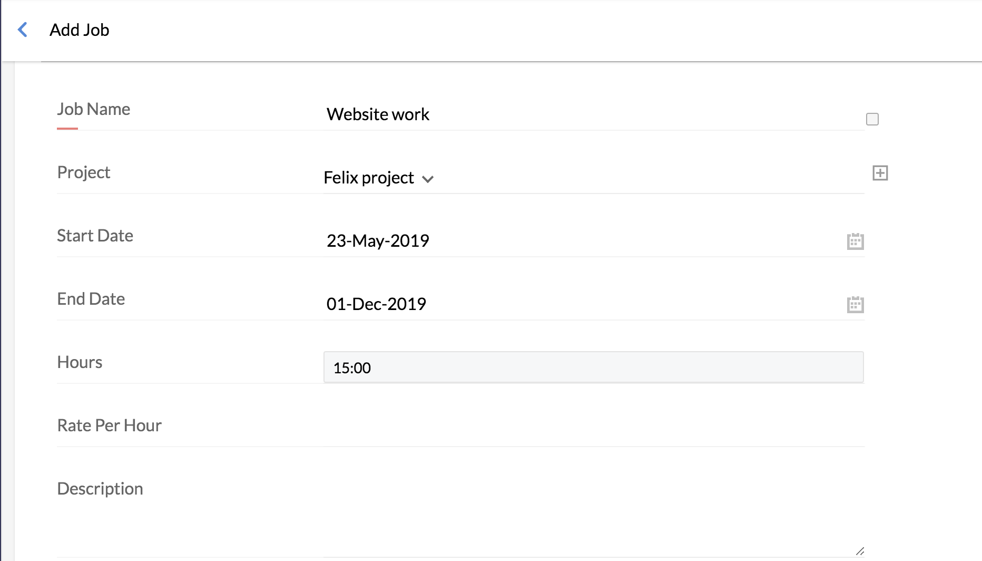The image size is (982, 561).
Task: Click the Hours label
Action: (x=80, y=362)
